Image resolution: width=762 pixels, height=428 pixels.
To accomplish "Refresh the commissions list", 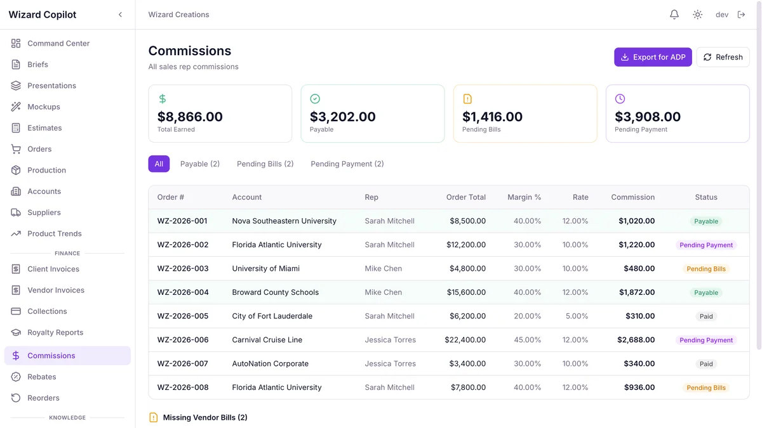I will [723, 57].
